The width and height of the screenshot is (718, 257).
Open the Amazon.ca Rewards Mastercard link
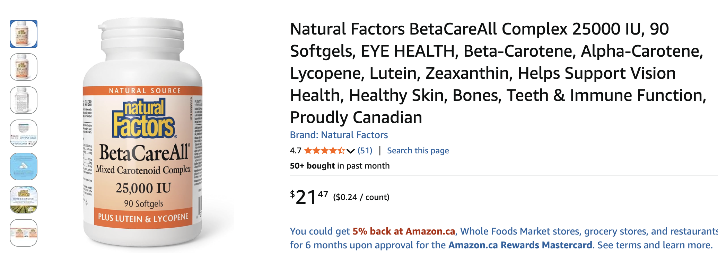(x=520, y=245)
